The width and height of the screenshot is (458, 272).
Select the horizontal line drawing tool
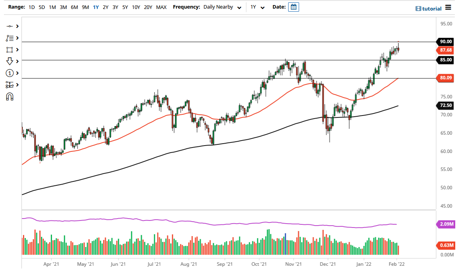(11, 26)
